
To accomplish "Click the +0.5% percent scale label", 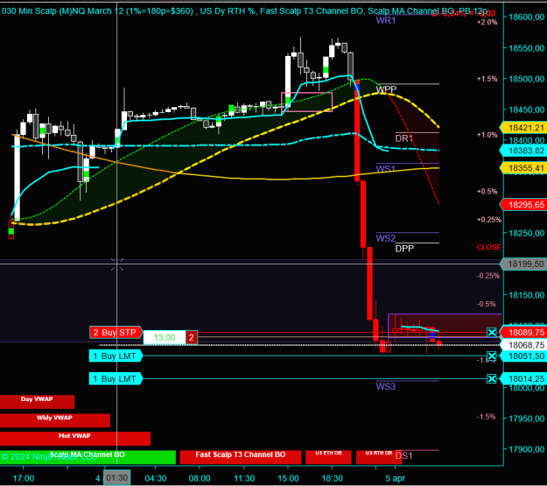I will [x=487, y=191].
